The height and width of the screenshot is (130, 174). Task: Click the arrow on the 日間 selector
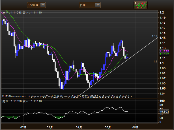point(98,5)
